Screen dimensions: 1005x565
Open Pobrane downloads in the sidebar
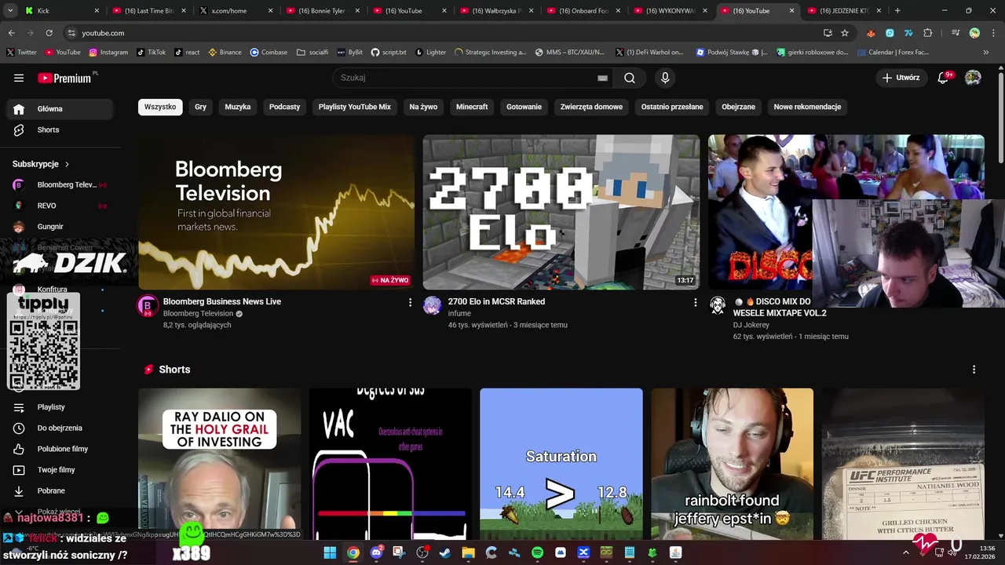[x=60, y=490]
